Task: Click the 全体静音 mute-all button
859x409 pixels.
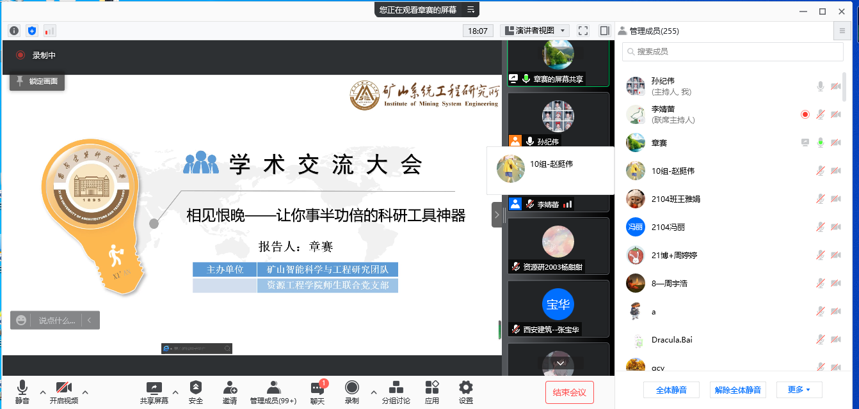Action: point(671,389)
